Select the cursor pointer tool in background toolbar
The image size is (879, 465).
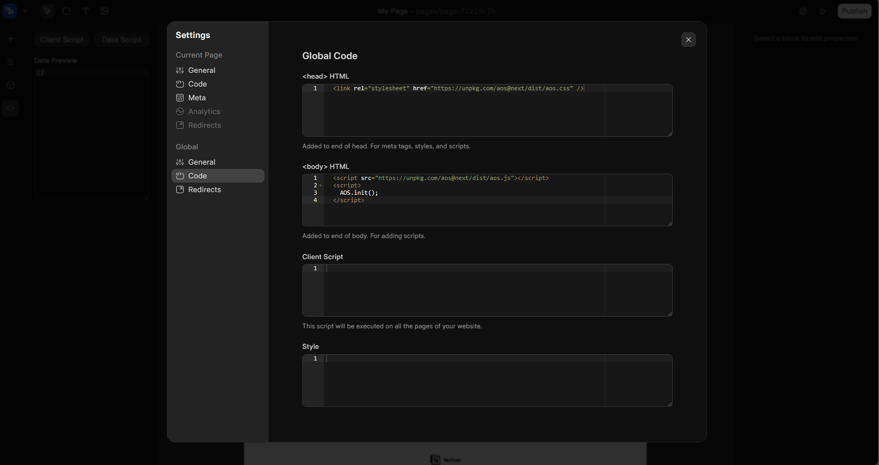point(47,11)
